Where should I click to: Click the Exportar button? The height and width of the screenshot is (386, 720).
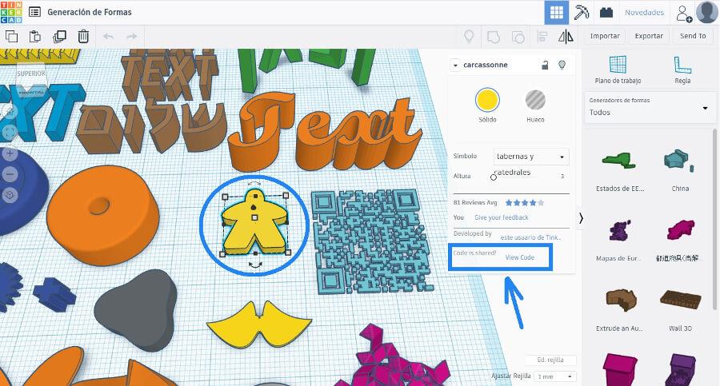pyautogui.click(x=649, y=36)
